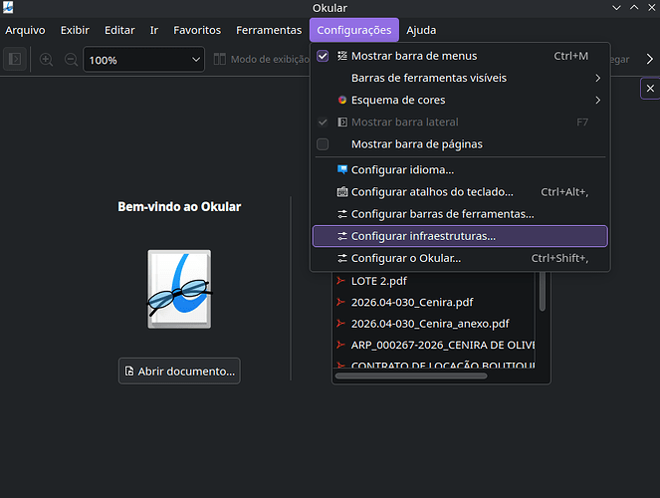660x498 pixels.
Task: Click the color scheme icon beside Esquema de cores
Action: [342, 100]
